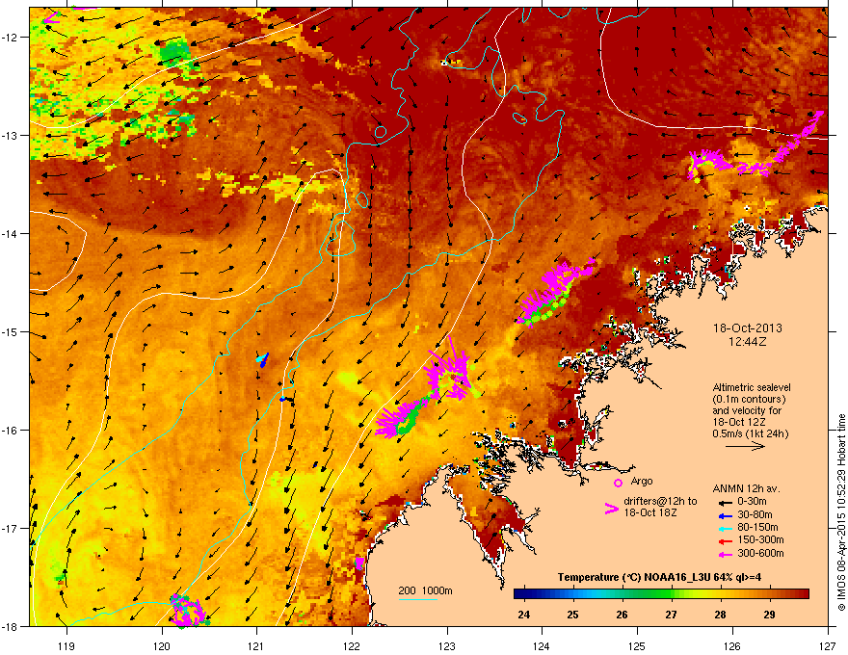848x655 pixels.
Task: Click the cyan line under 200 1000m
Action: [x=418, y=599]
